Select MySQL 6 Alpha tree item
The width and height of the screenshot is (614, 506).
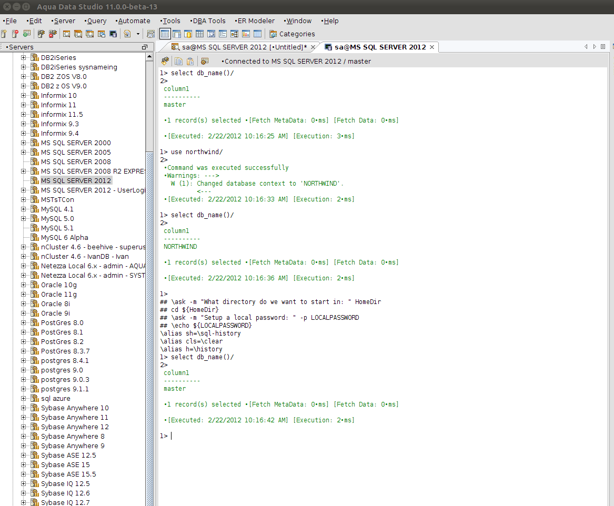coord(65,238)
